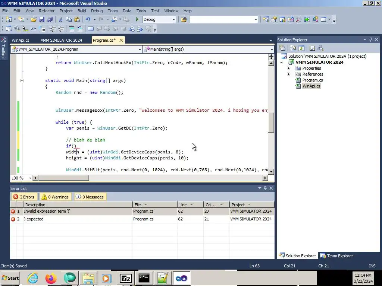Expand the Properties node in Solution Explorer
Screen dimensions: 382x286
288,69
